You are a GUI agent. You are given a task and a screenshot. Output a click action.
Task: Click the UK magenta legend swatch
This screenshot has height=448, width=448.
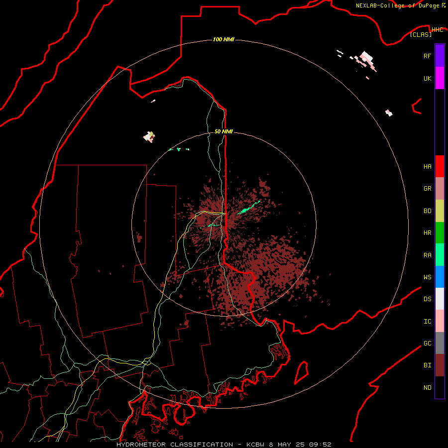[440, 78]
